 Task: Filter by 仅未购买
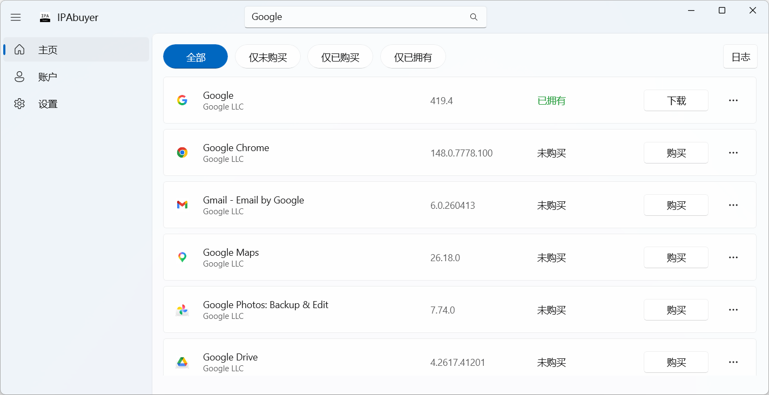tap(268, 57)
